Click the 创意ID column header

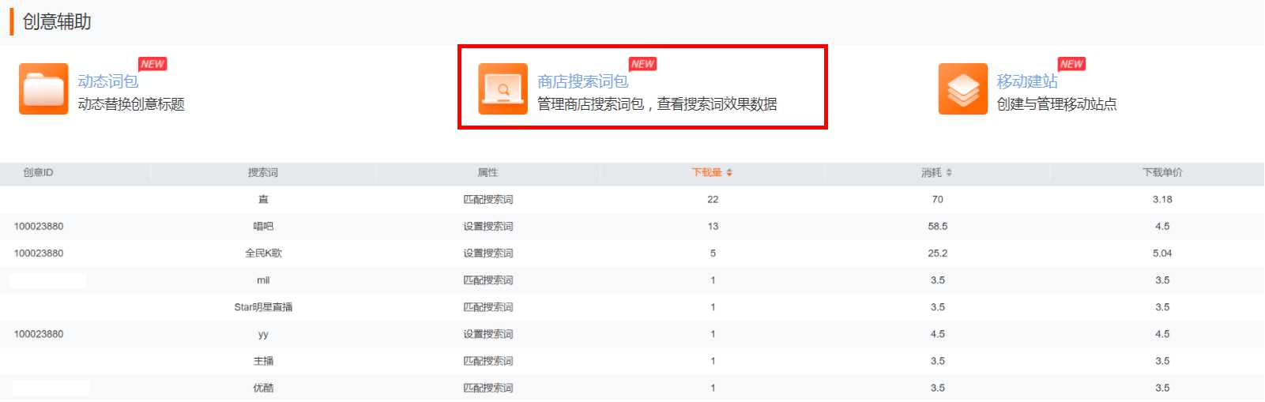coord(38,173)
